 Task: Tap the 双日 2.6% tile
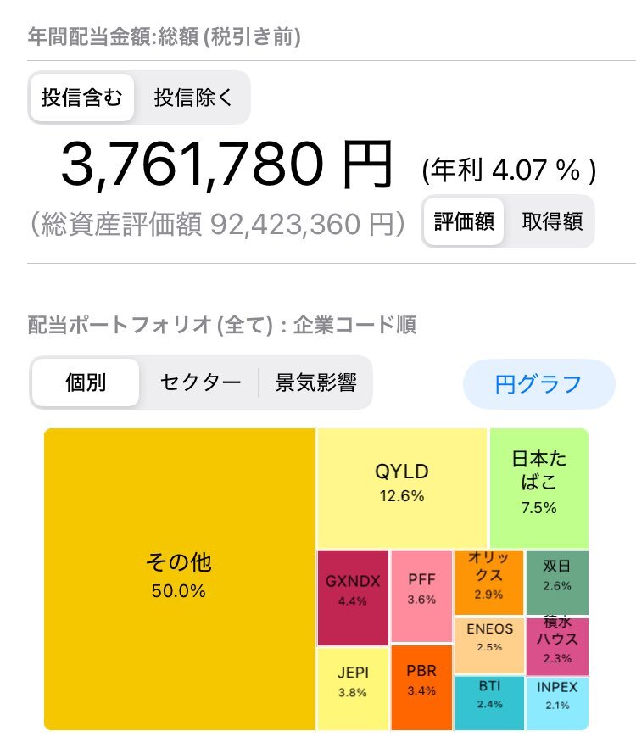click(557, 582)
